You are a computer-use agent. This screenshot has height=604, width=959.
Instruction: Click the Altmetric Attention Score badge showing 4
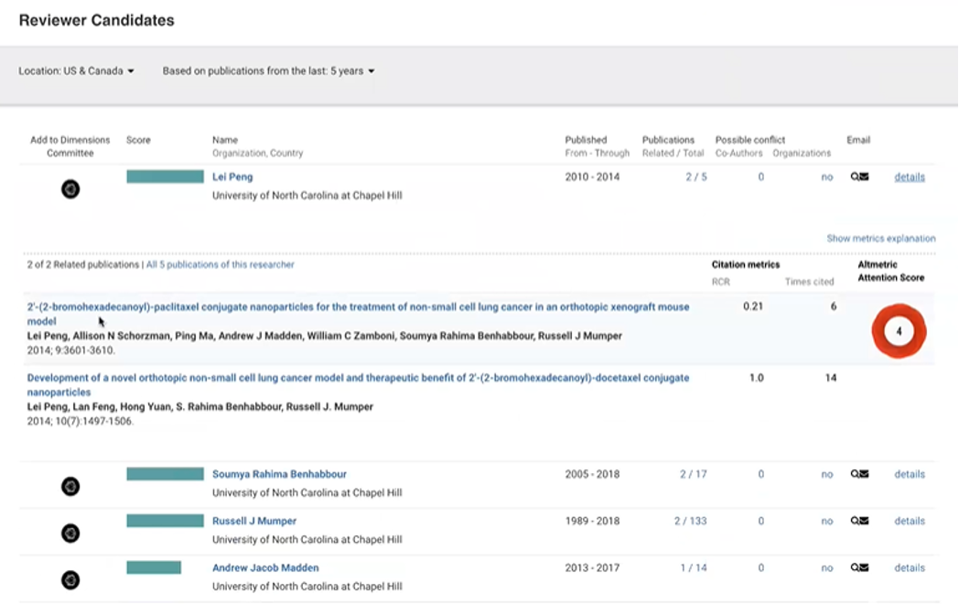898,330
